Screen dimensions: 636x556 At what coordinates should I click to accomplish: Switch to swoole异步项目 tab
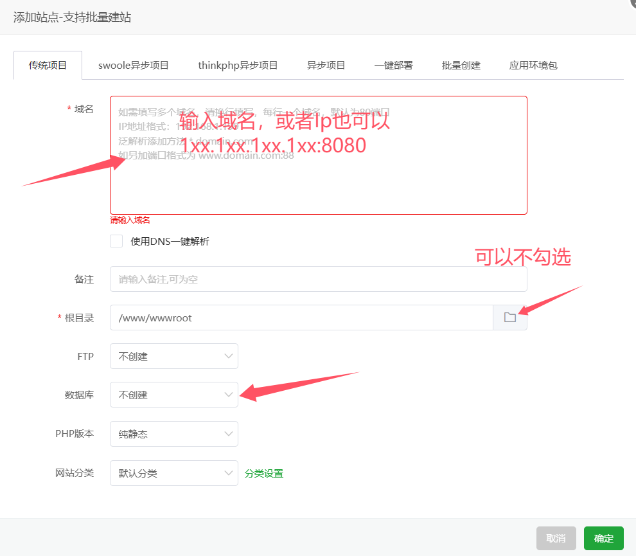pyautogui.click(x=134, y=66)
